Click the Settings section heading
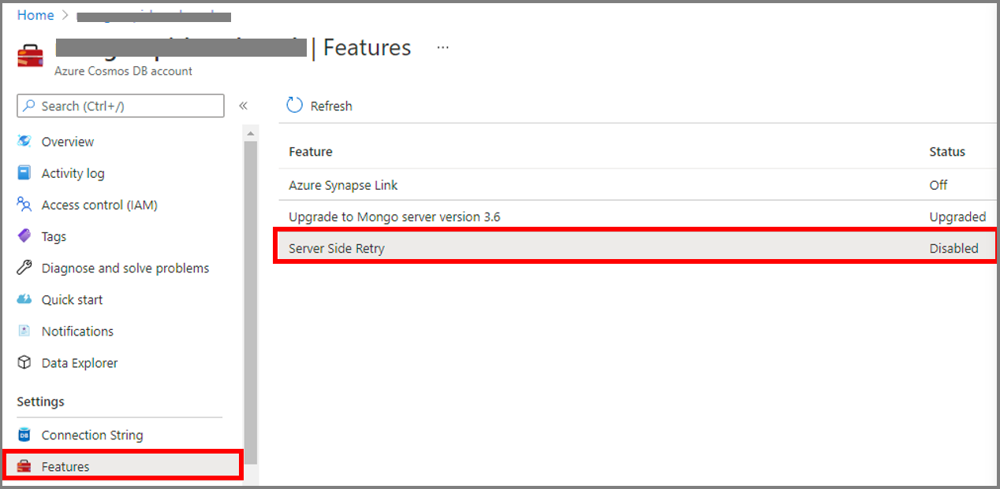Screen dimensions: 1000x489 41,402
